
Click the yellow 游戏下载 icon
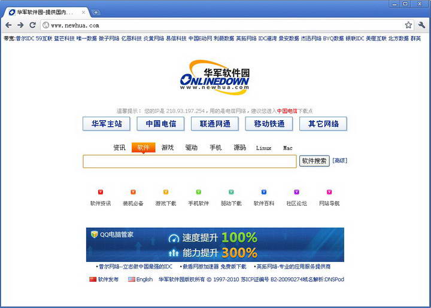pos(166,192)
